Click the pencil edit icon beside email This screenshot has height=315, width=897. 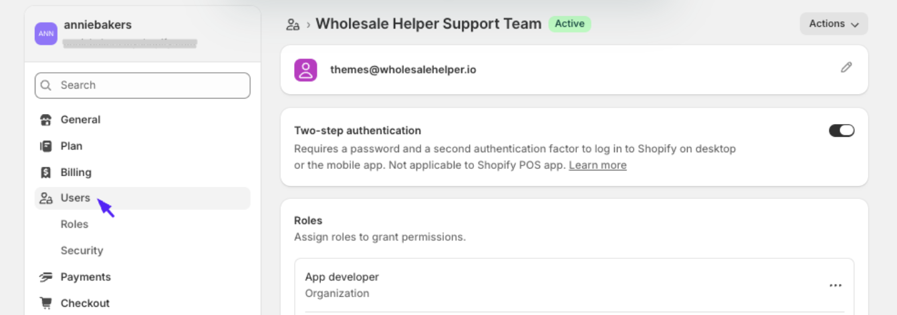click(x=846, y=67)
